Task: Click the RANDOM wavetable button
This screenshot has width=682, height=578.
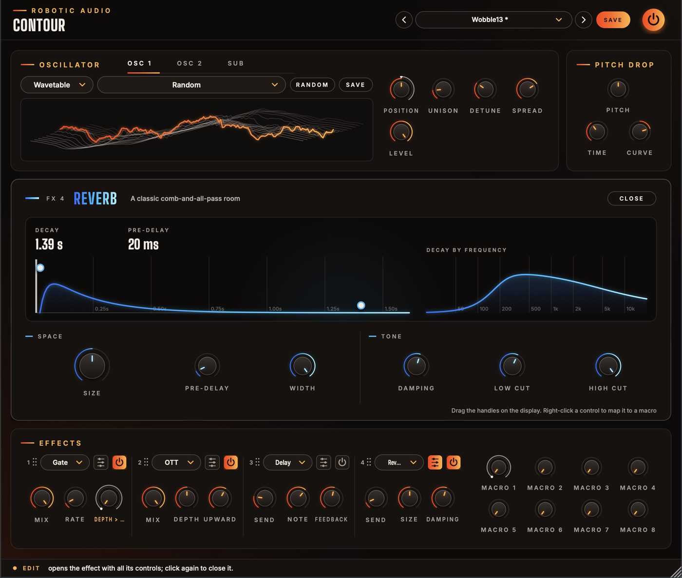Action: click(312, 85)
